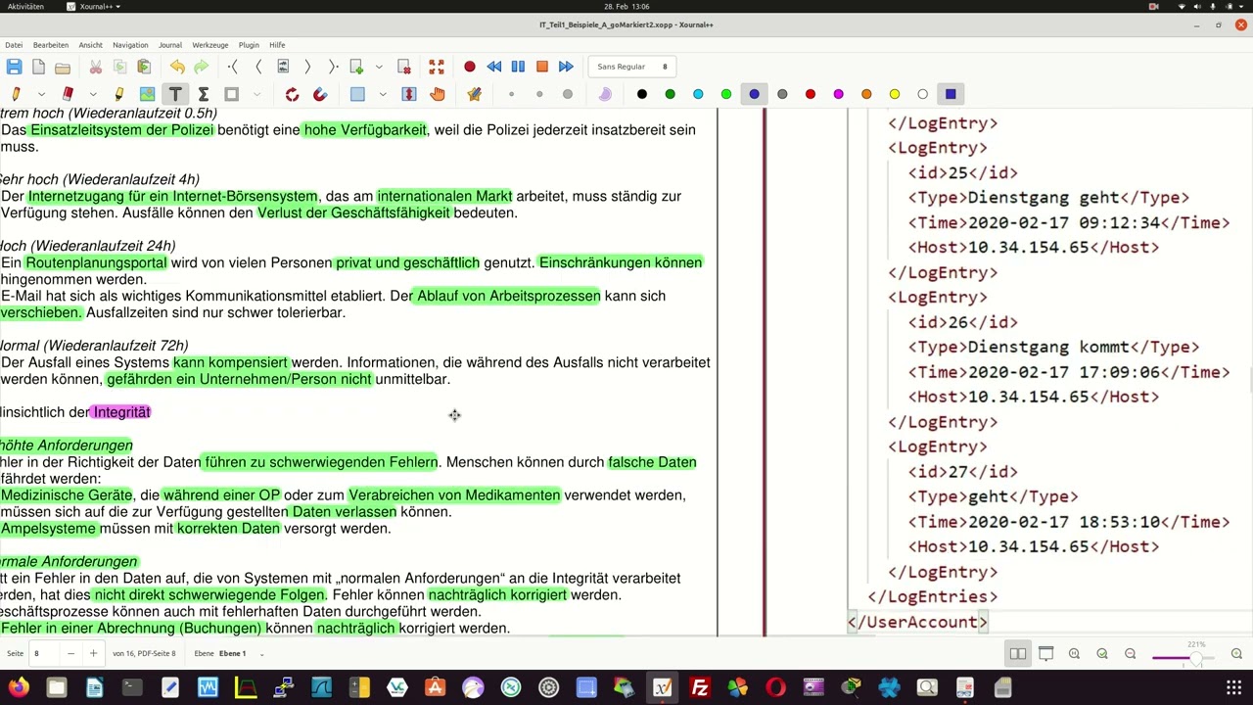Create a new document with the blank page icon
This screenshot has height=705, width=1253.
pos(38,67)
